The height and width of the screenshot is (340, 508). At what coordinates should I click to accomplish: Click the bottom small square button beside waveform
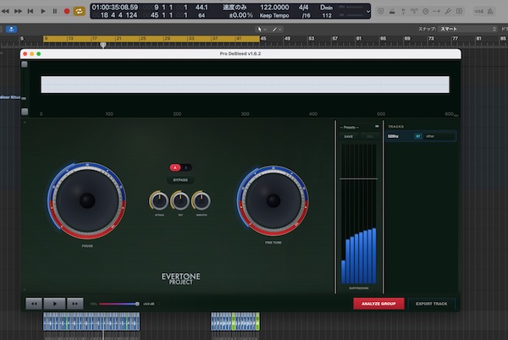tap(25, 112)
